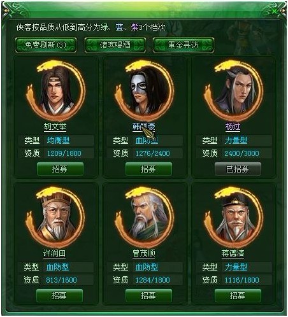288x317 pixels.
Task: Recruit 胡文举 with 招募 button
Action: tap(60, 169)
